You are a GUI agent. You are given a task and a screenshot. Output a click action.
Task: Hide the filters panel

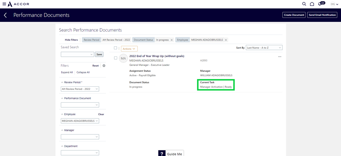(x=71, y=40)
